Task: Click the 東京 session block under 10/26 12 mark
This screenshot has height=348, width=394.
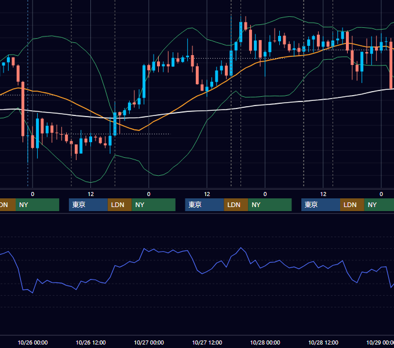Action: pyautogui.click(x=88, y=205)
